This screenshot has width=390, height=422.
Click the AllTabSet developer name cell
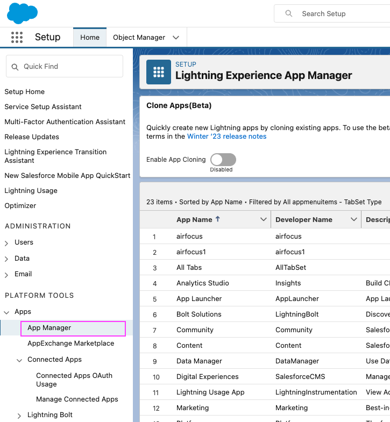click(290, 268)
